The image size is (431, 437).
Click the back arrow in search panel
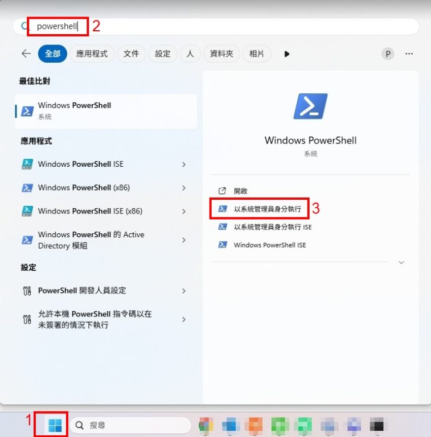tap(26, 53)
